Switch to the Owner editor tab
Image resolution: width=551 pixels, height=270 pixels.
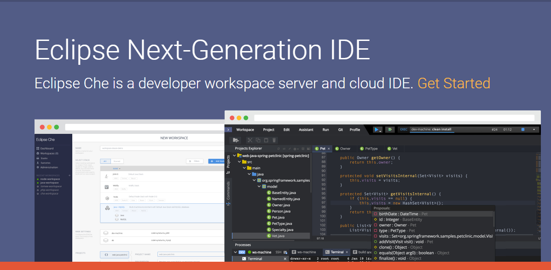click(342, 149)
